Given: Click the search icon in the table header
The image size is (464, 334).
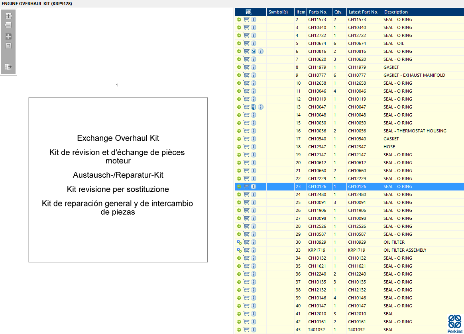Looking at the screenshot, I should (249, 12).
